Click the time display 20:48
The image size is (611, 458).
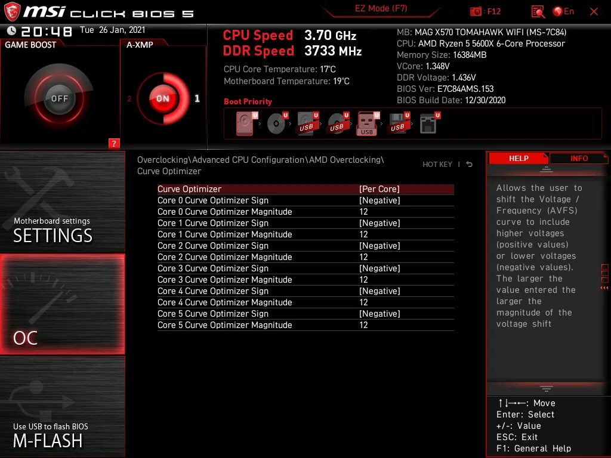tap(47, 31)
